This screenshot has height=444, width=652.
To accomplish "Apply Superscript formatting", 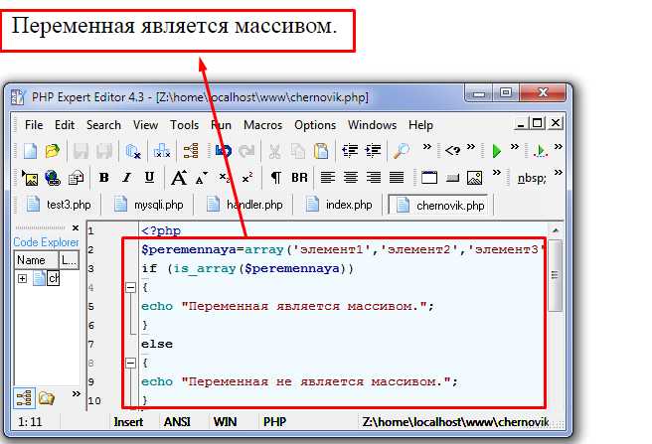I will (x=247, y=178).
